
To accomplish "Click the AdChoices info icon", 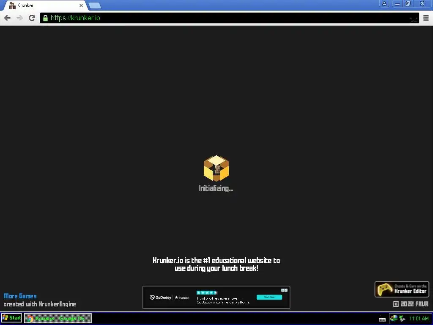I will click(x=283, y=290).
